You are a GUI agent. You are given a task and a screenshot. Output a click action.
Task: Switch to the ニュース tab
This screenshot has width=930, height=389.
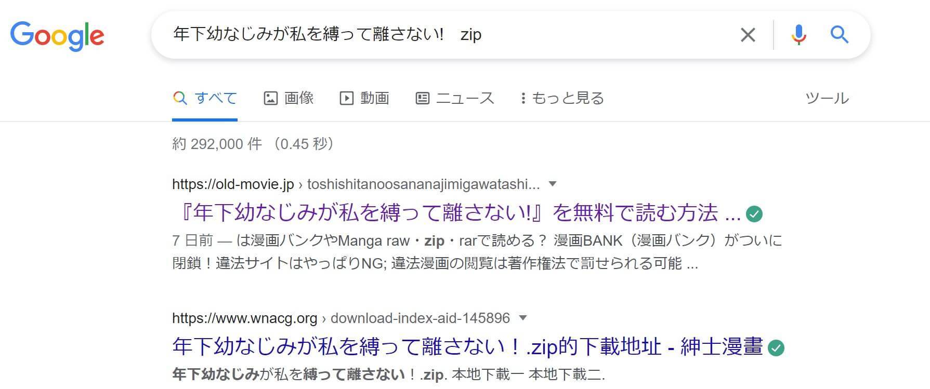455,98
